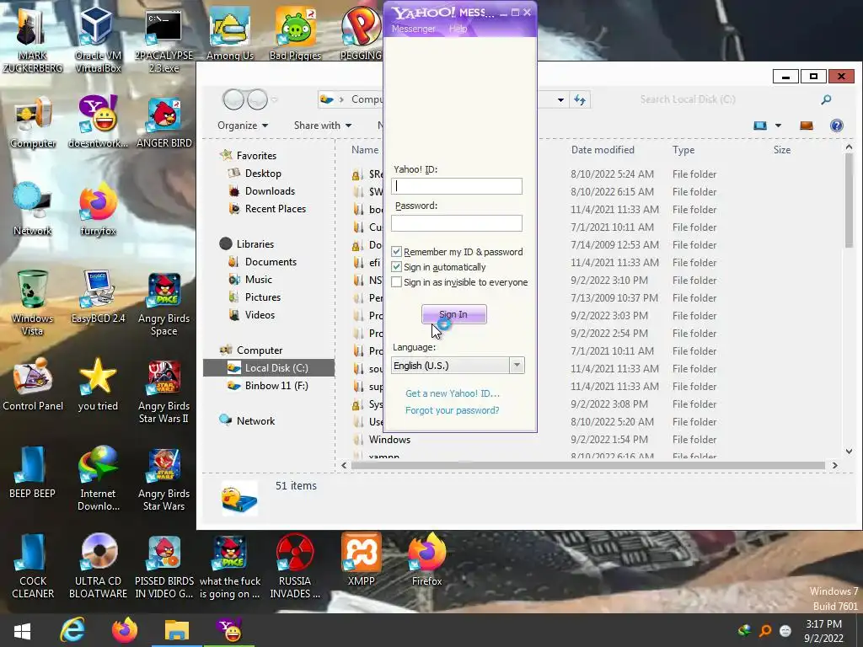Toggle Remember my ID & password checkbox

396,251
